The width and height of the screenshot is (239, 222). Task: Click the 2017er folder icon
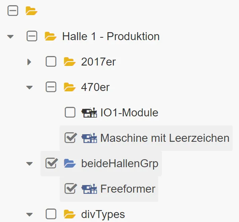(x=70, y=62)
